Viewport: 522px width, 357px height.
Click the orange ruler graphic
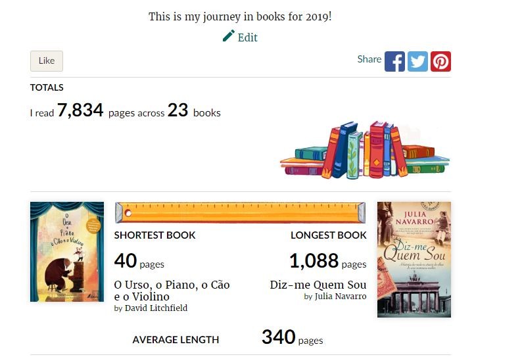click(240, 212)
